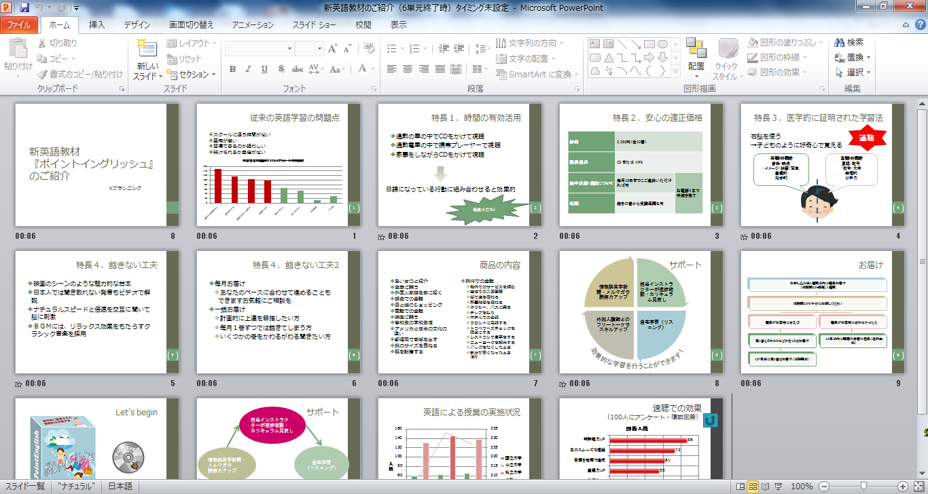The height and width of the screenshot is (494, 928).
Task: Toggle Align Left paragraph button
Action: coord(392,69)
